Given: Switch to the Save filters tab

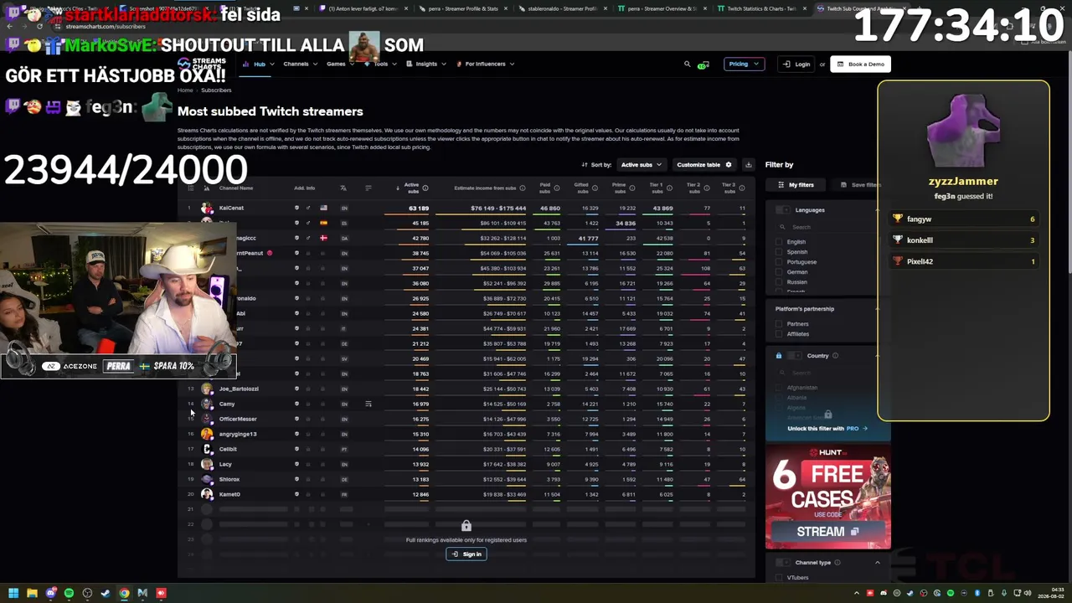Looking at the screenshot, I should [862, 185].
